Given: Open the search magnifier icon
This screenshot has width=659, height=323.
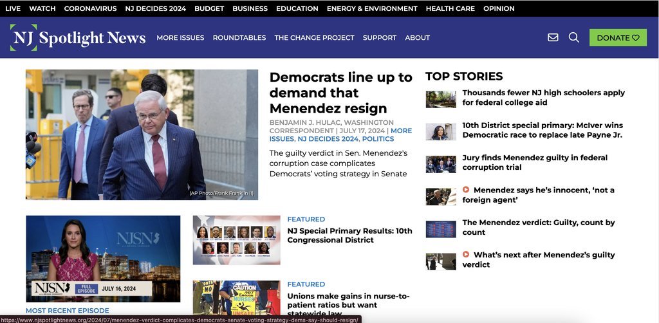Looking at the screenshot, I should point(573,37).
